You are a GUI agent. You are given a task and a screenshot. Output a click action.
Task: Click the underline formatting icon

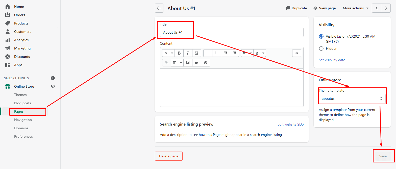(196, 53)
